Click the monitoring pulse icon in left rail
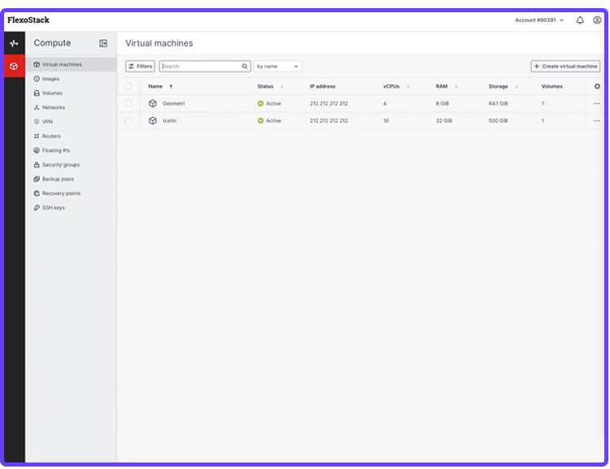Screen dimensions: 610x469 pos(14,43)
